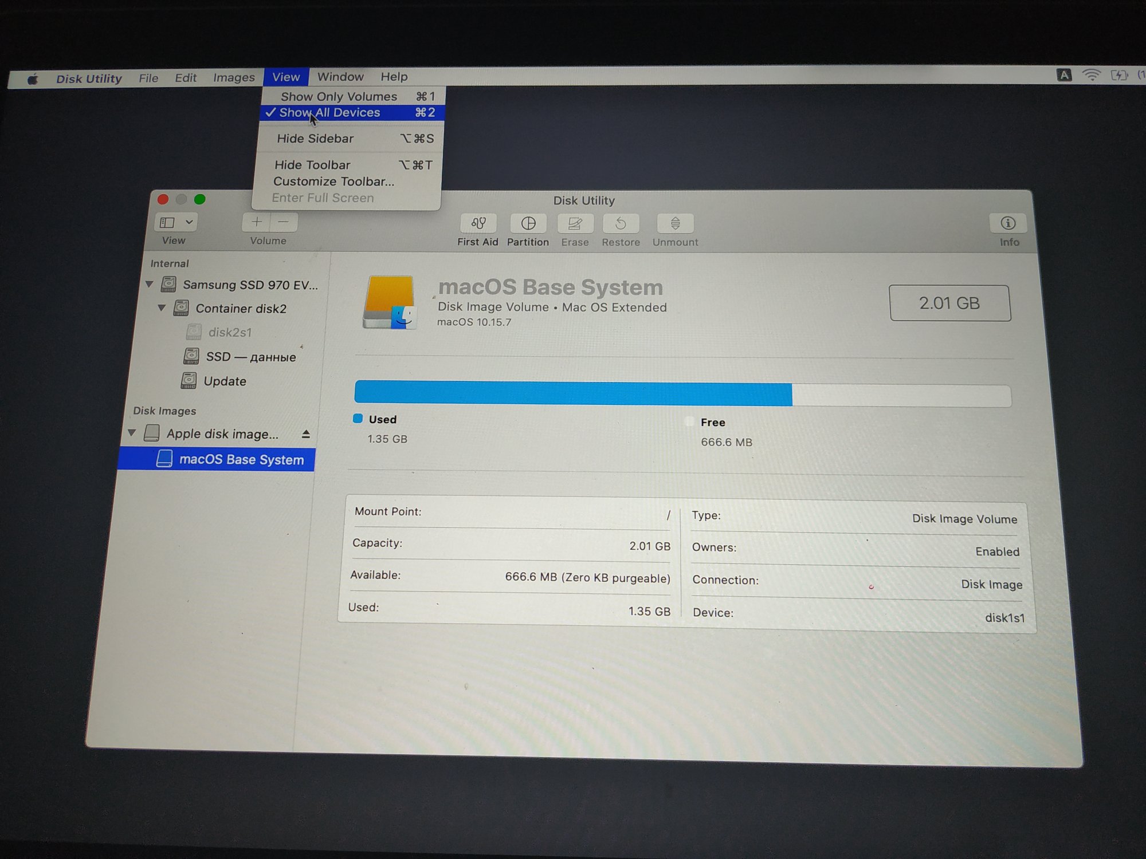Viewport: 1146px width, 859px height.
Task: Click the Unmount toolbar icon
Action: pyautogui.click(x=675, y=223)
